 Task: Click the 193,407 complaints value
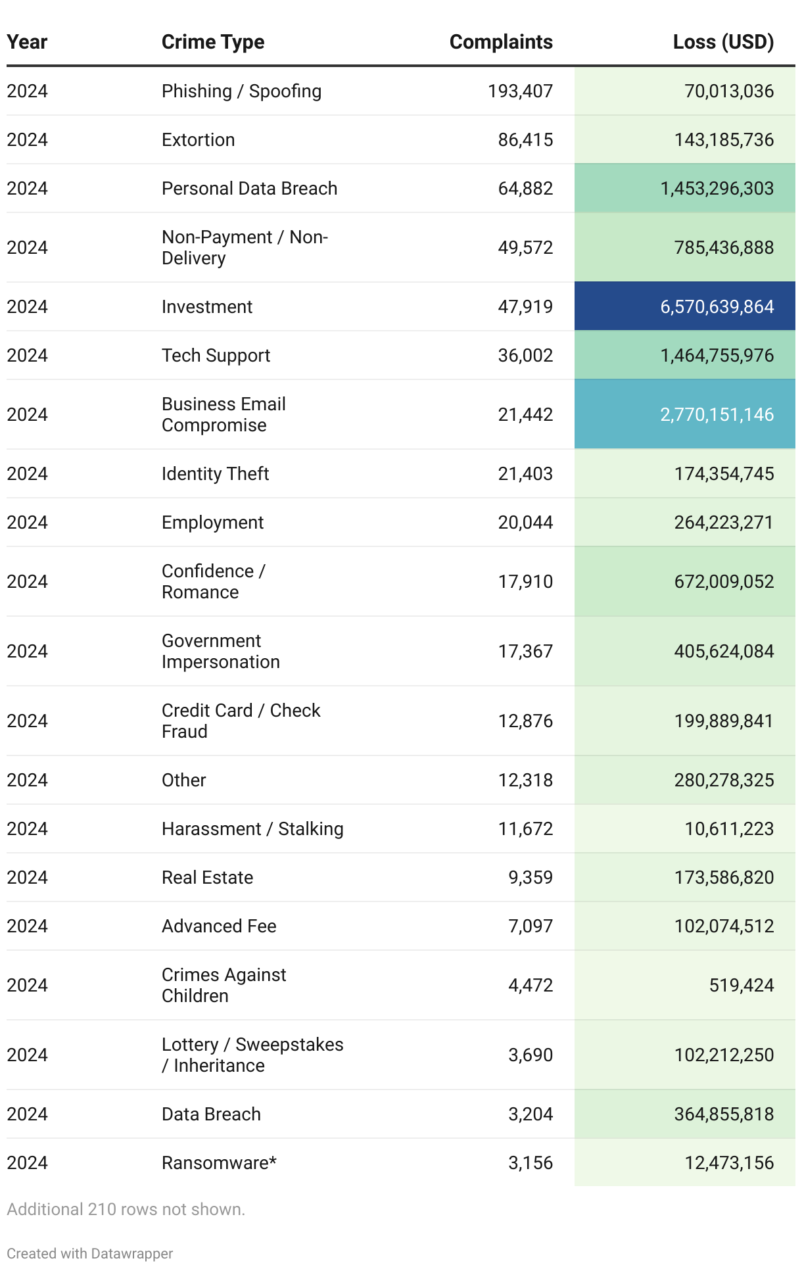[x=519, y=91]
